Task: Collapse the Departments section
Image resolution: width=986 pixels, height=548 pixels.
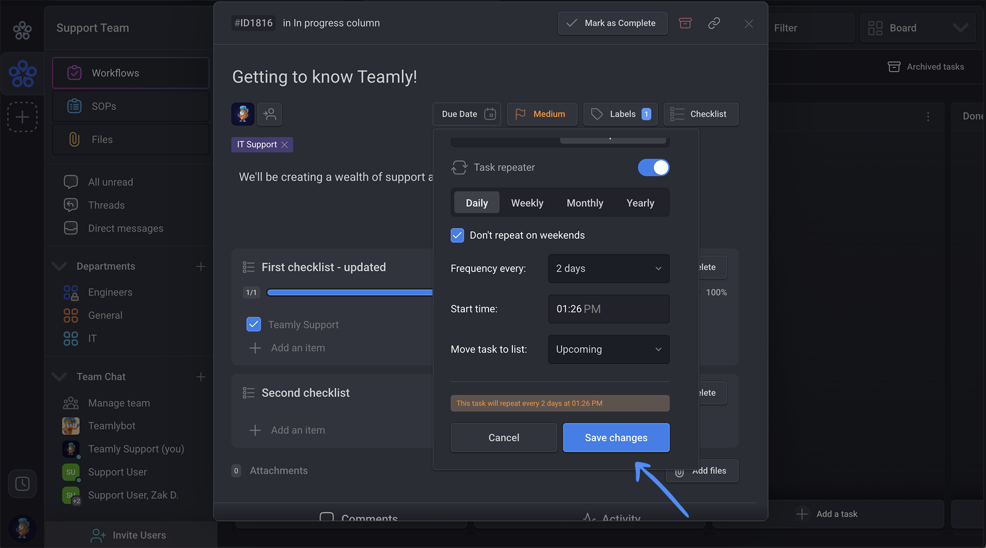Action: tap(60, 266)
